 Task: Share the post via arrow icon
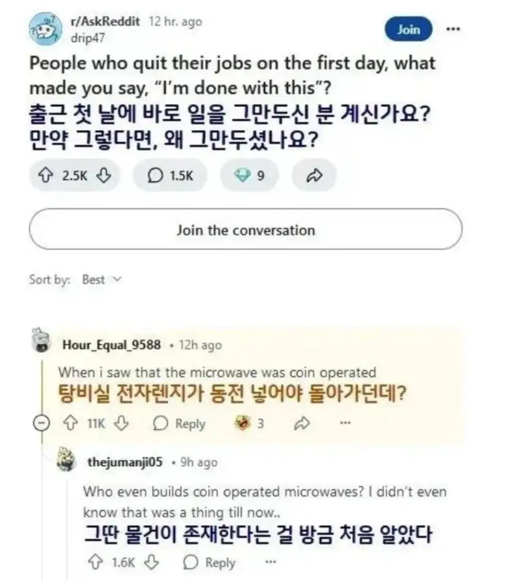(x=314, y=175)
